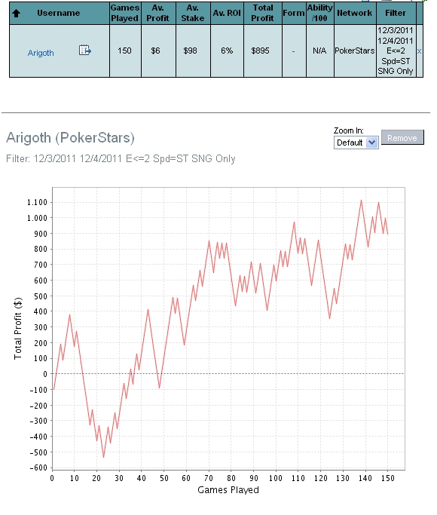Select the PokerStars network cell
Viewport: 437px width, 515px height.
355,51
